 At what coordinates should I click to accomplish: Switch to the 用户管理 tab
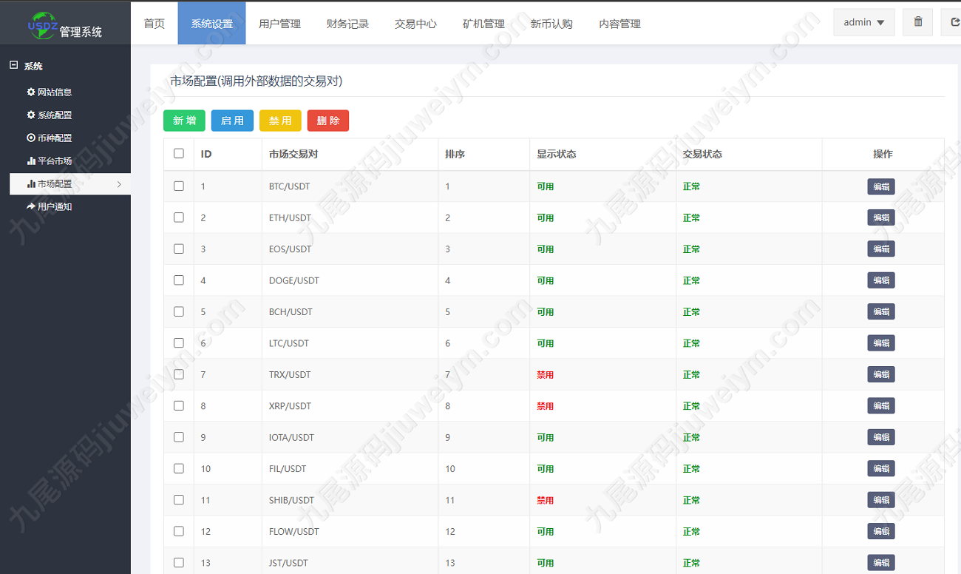click(279, 24)
